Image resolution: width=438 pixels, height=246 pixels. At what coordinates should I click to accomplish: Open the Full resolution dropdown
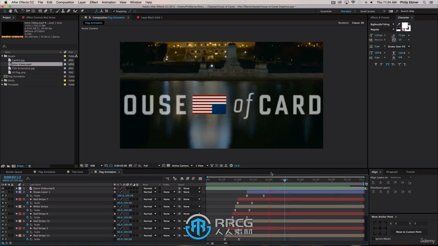coord(152,166)
